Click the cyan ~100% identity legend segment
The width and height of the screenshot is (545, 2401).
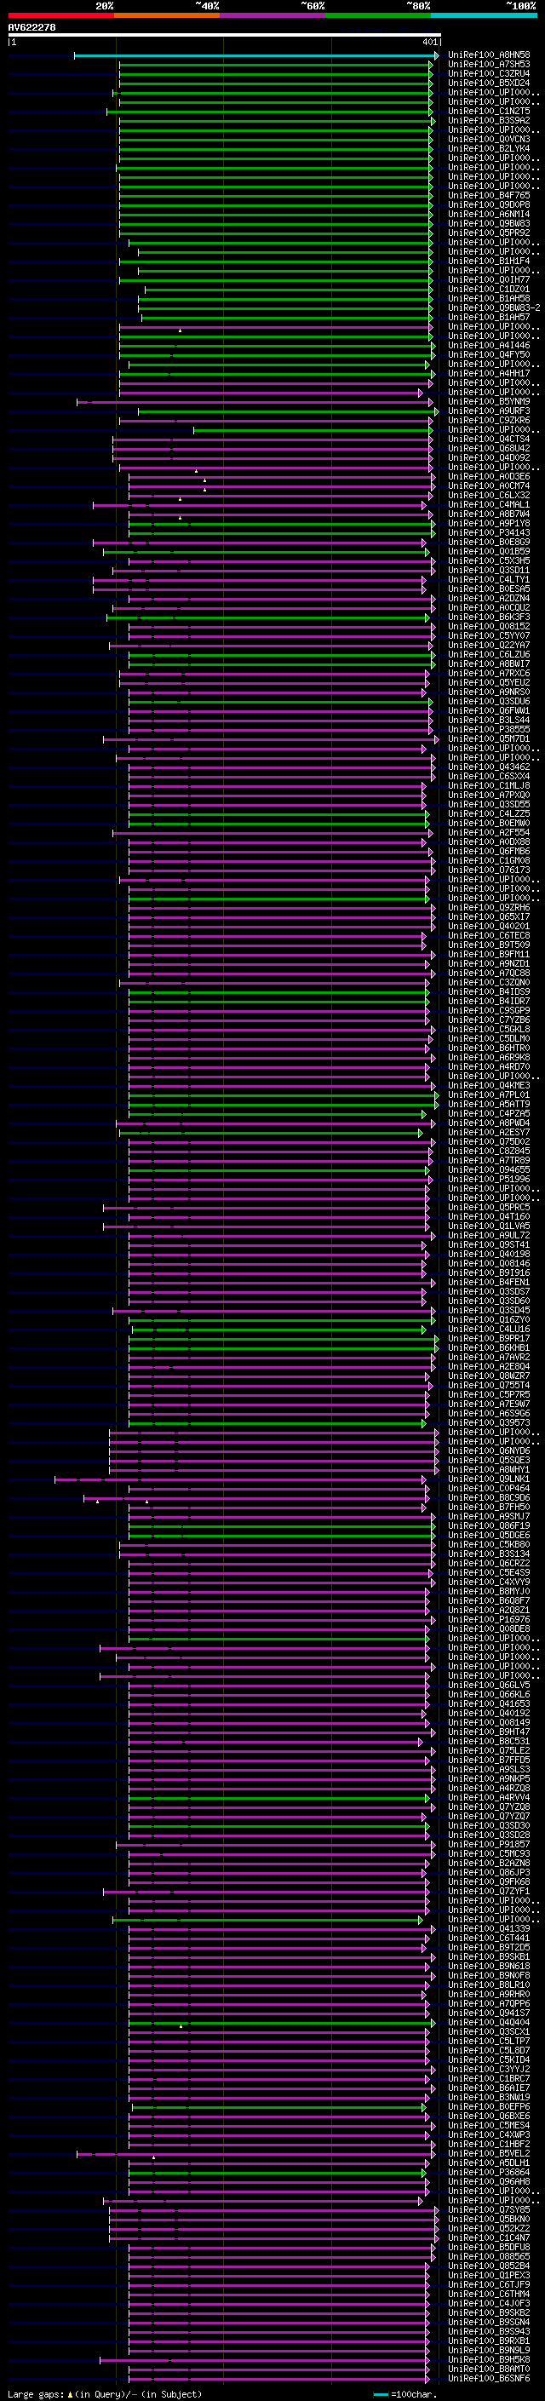483,16
